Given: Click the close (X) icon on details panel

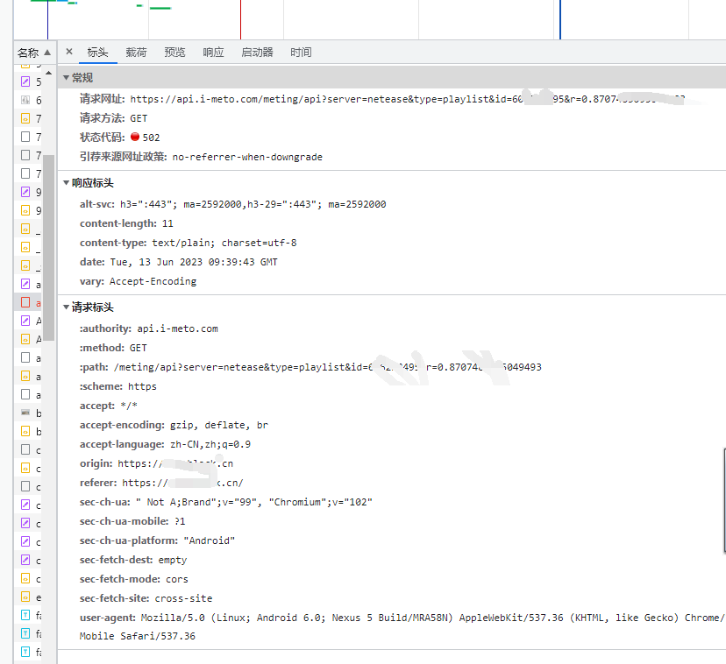Looking at the screenshot, I should [69, 52].
